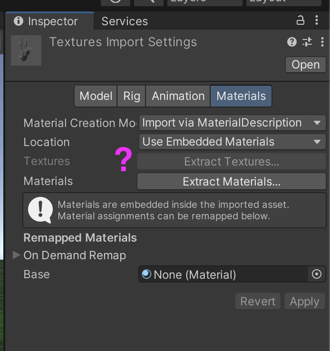Viewport: 330px width, 351px height.
Task: Click the material sphere icon in Base field
Action: coord(147,274)
